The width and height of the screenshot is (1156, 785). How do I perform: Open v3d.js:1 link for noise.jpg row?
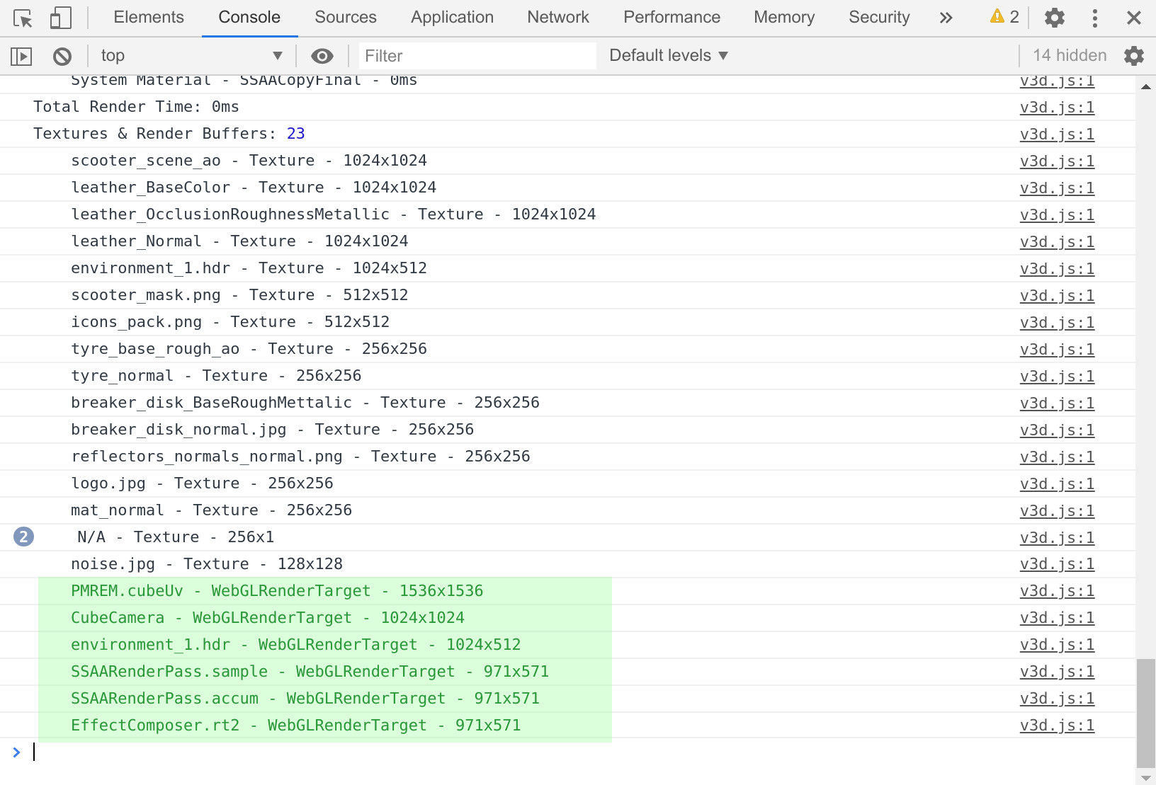[x=1057, y=565]
